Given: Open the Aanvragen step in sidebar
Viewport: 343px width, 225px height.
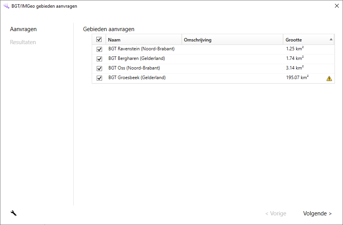Looking at the screenshot, I should (23, 29).
